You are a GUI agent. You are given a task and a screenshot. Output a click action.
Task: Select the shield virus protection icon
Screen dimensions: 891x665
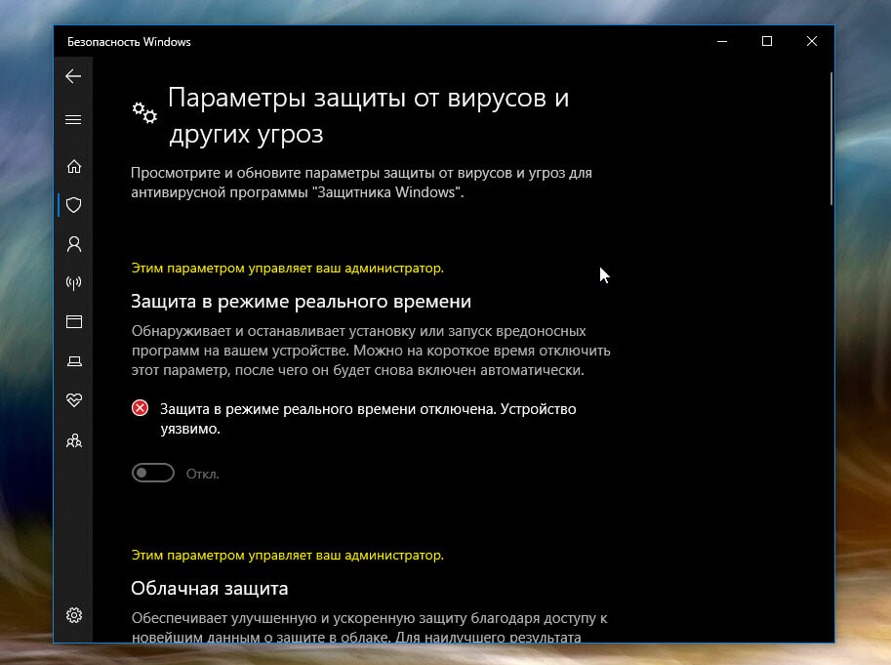[x=73, y=205]
